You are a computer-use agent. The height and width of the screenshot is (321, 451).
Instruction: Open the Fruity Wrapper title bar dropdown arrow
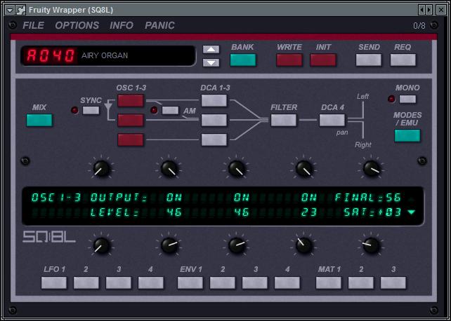click(x=10, y=10)
